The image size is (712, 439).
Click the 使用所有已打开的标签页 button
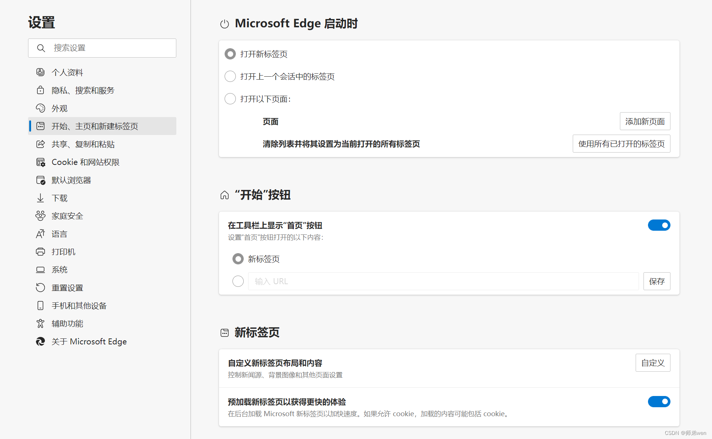[x=621, y=144]
